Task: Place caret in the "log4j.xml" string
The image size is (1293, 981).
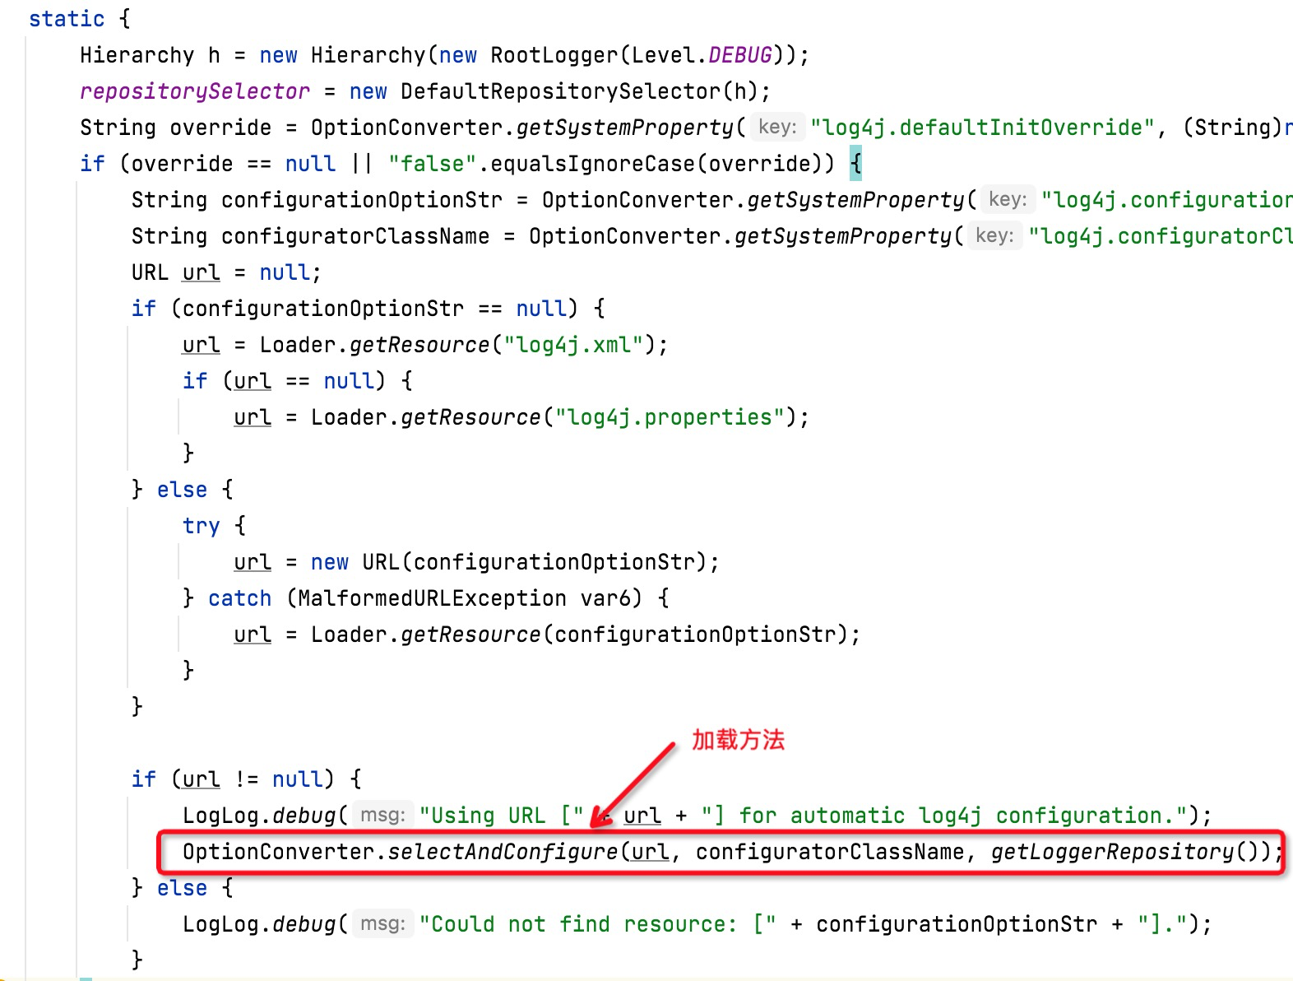Action: click(x=573, y=345)
